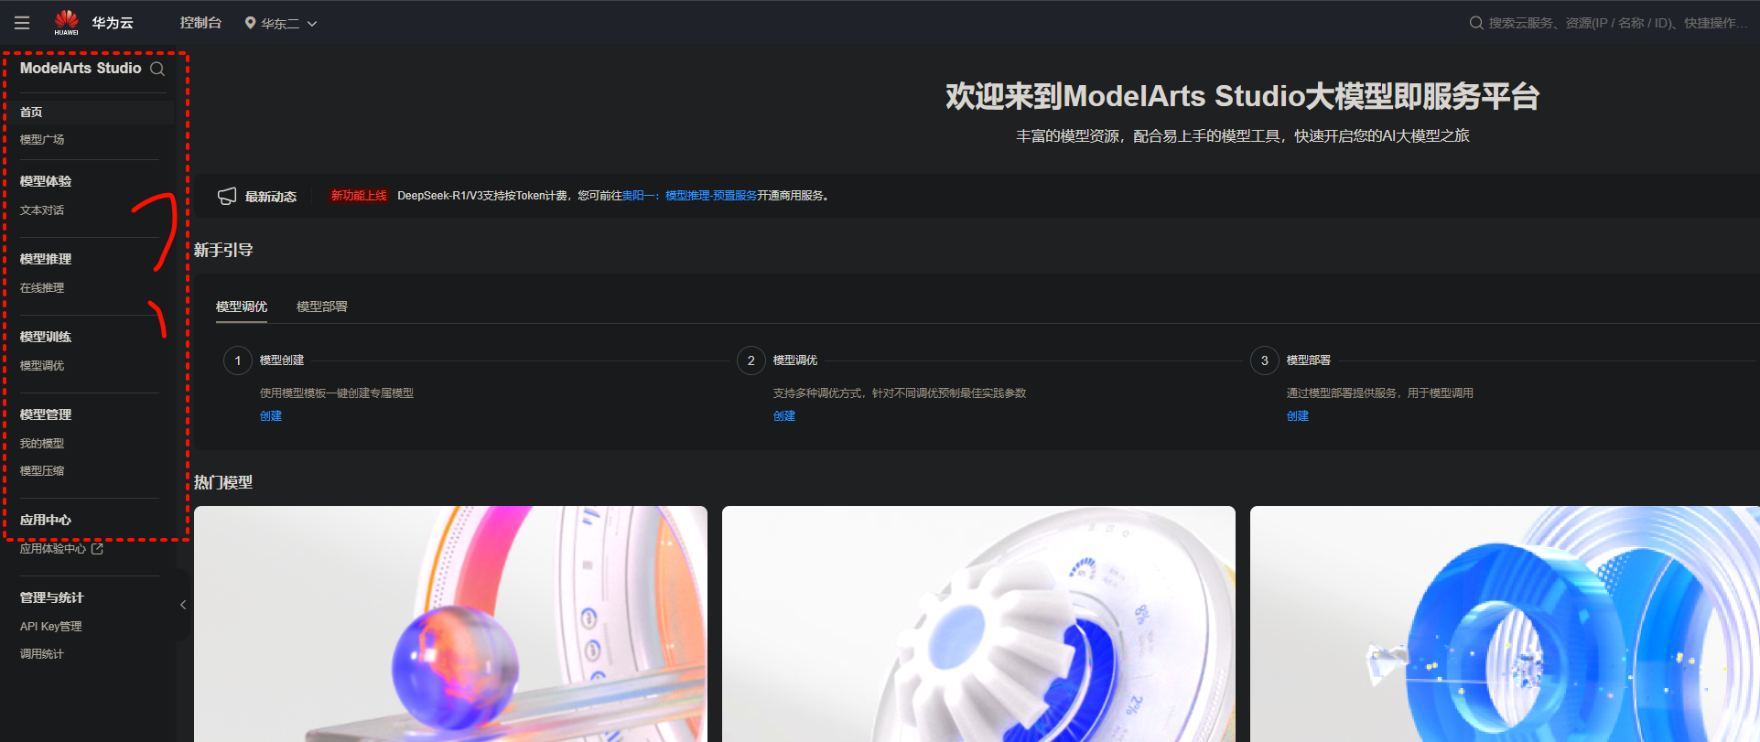Click the 最新动态 label
Screen dimensions: 1760x742
point(271,197)
